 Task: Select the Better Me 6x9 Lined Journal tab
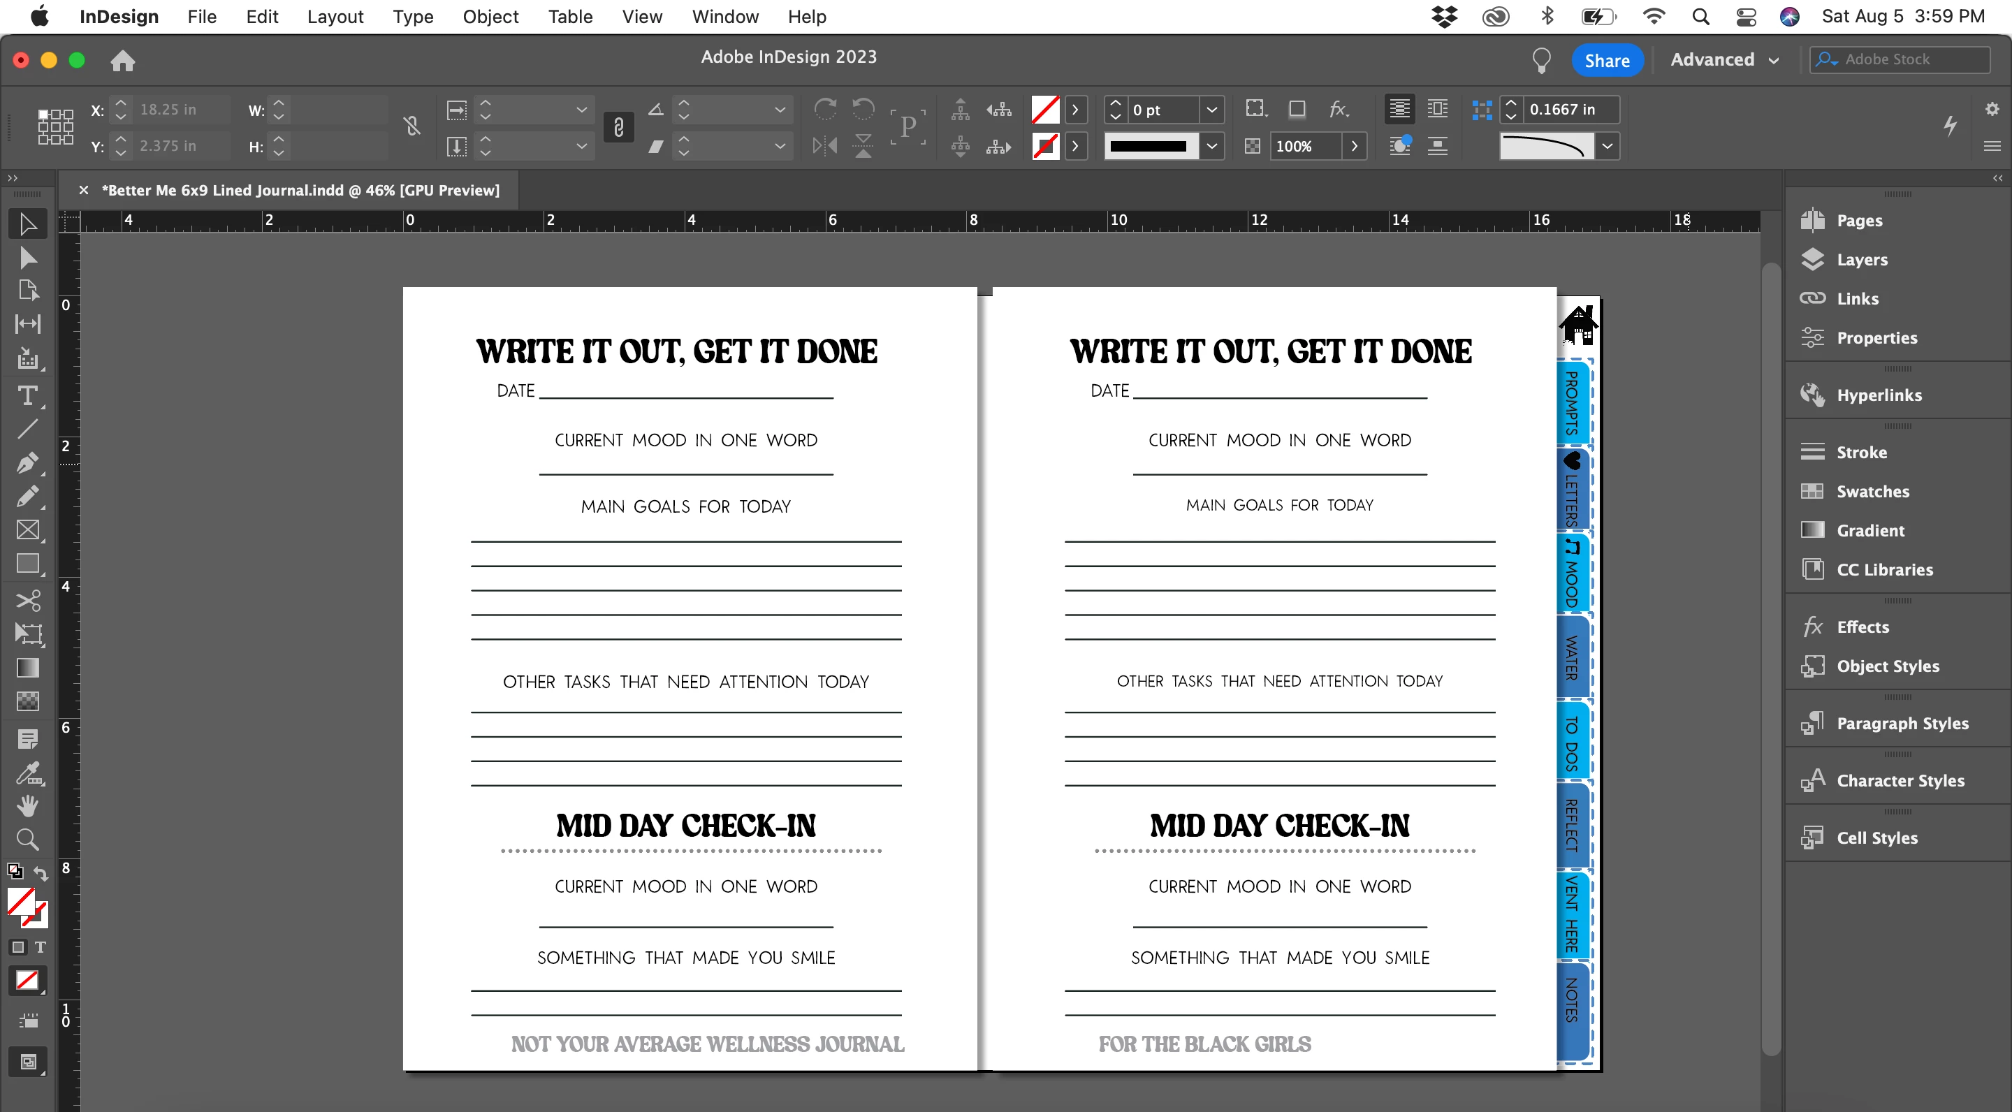300,190
